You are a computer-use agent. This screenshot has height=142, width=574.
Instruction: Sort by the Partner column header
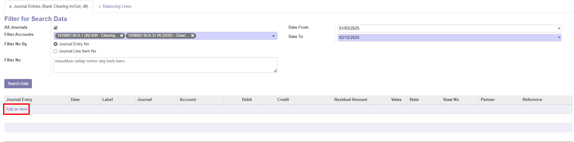[x=488, y=100]
